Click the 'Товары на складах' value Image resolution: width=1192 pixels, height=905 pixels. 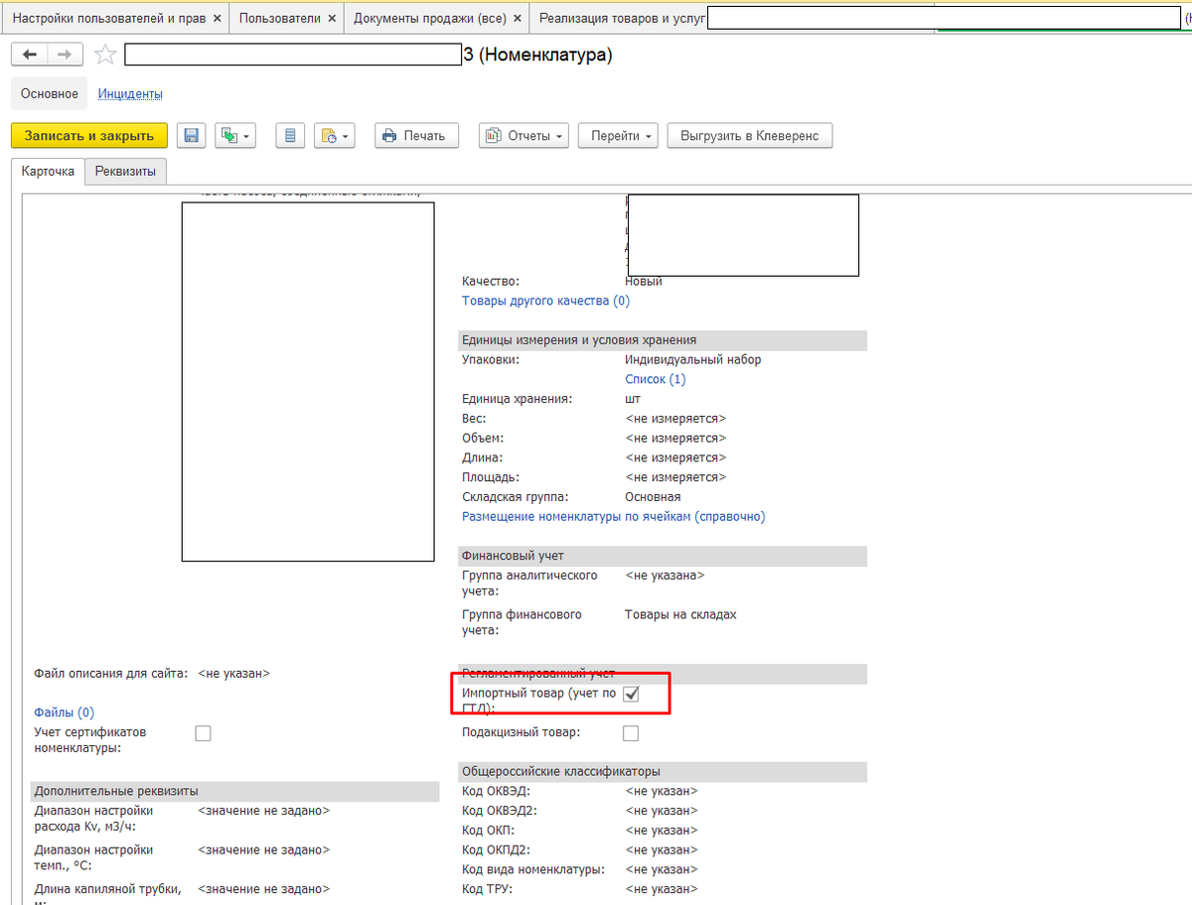[680, 615]
